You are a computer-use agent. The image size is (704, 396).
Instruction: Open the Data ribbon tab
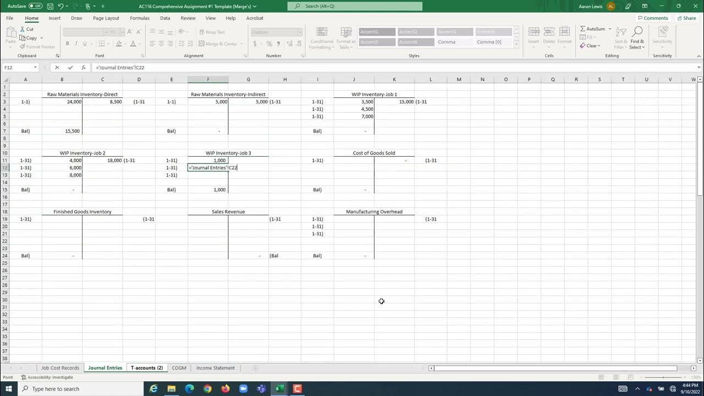165,18
